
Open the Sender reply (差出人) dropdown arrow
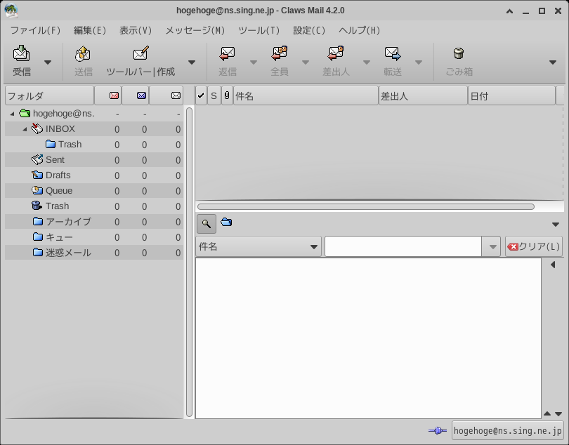367,62
